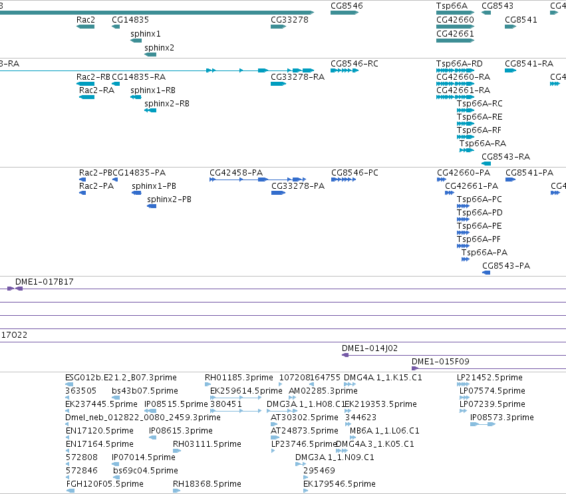566x494 pixels.
Task: Click EST LP21452.5prime
Action: tap(463, 384)
